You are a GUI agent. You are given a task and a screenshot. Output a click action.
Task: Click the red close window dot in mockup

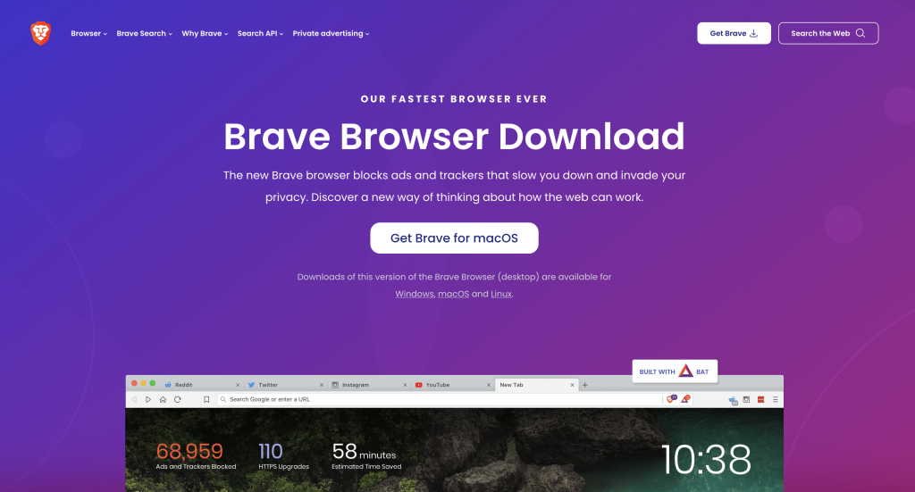point(134,383)
